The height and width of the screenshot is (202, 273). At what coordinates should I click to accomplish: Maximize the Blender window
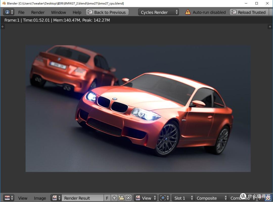coord(257,3)
